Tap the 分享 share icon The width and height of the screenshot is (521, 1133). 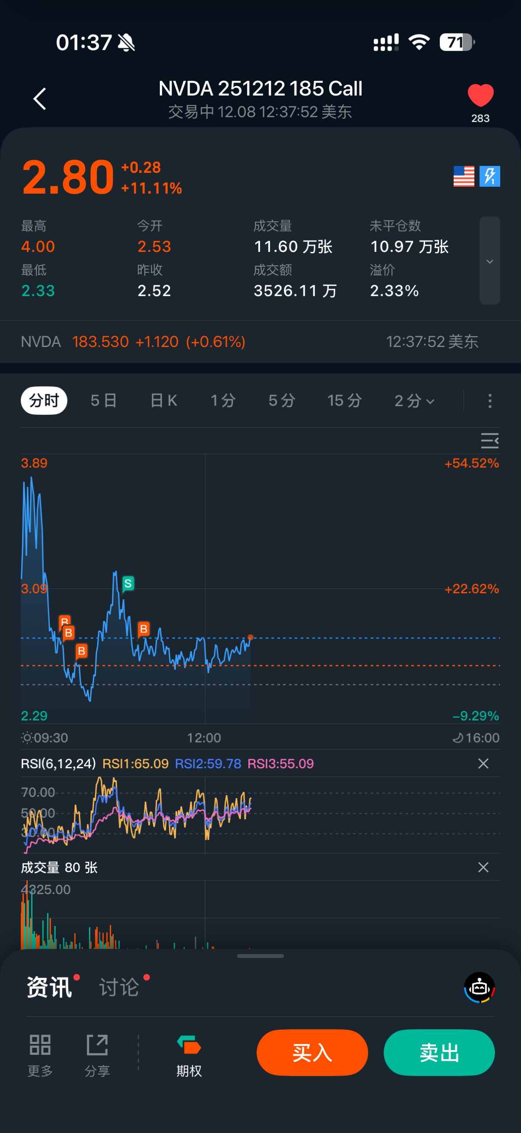click(97, 1055)
